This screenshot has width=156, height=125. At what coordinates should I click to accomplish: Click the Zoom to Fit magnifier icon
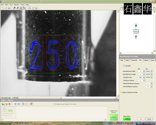tap(24, 8)
